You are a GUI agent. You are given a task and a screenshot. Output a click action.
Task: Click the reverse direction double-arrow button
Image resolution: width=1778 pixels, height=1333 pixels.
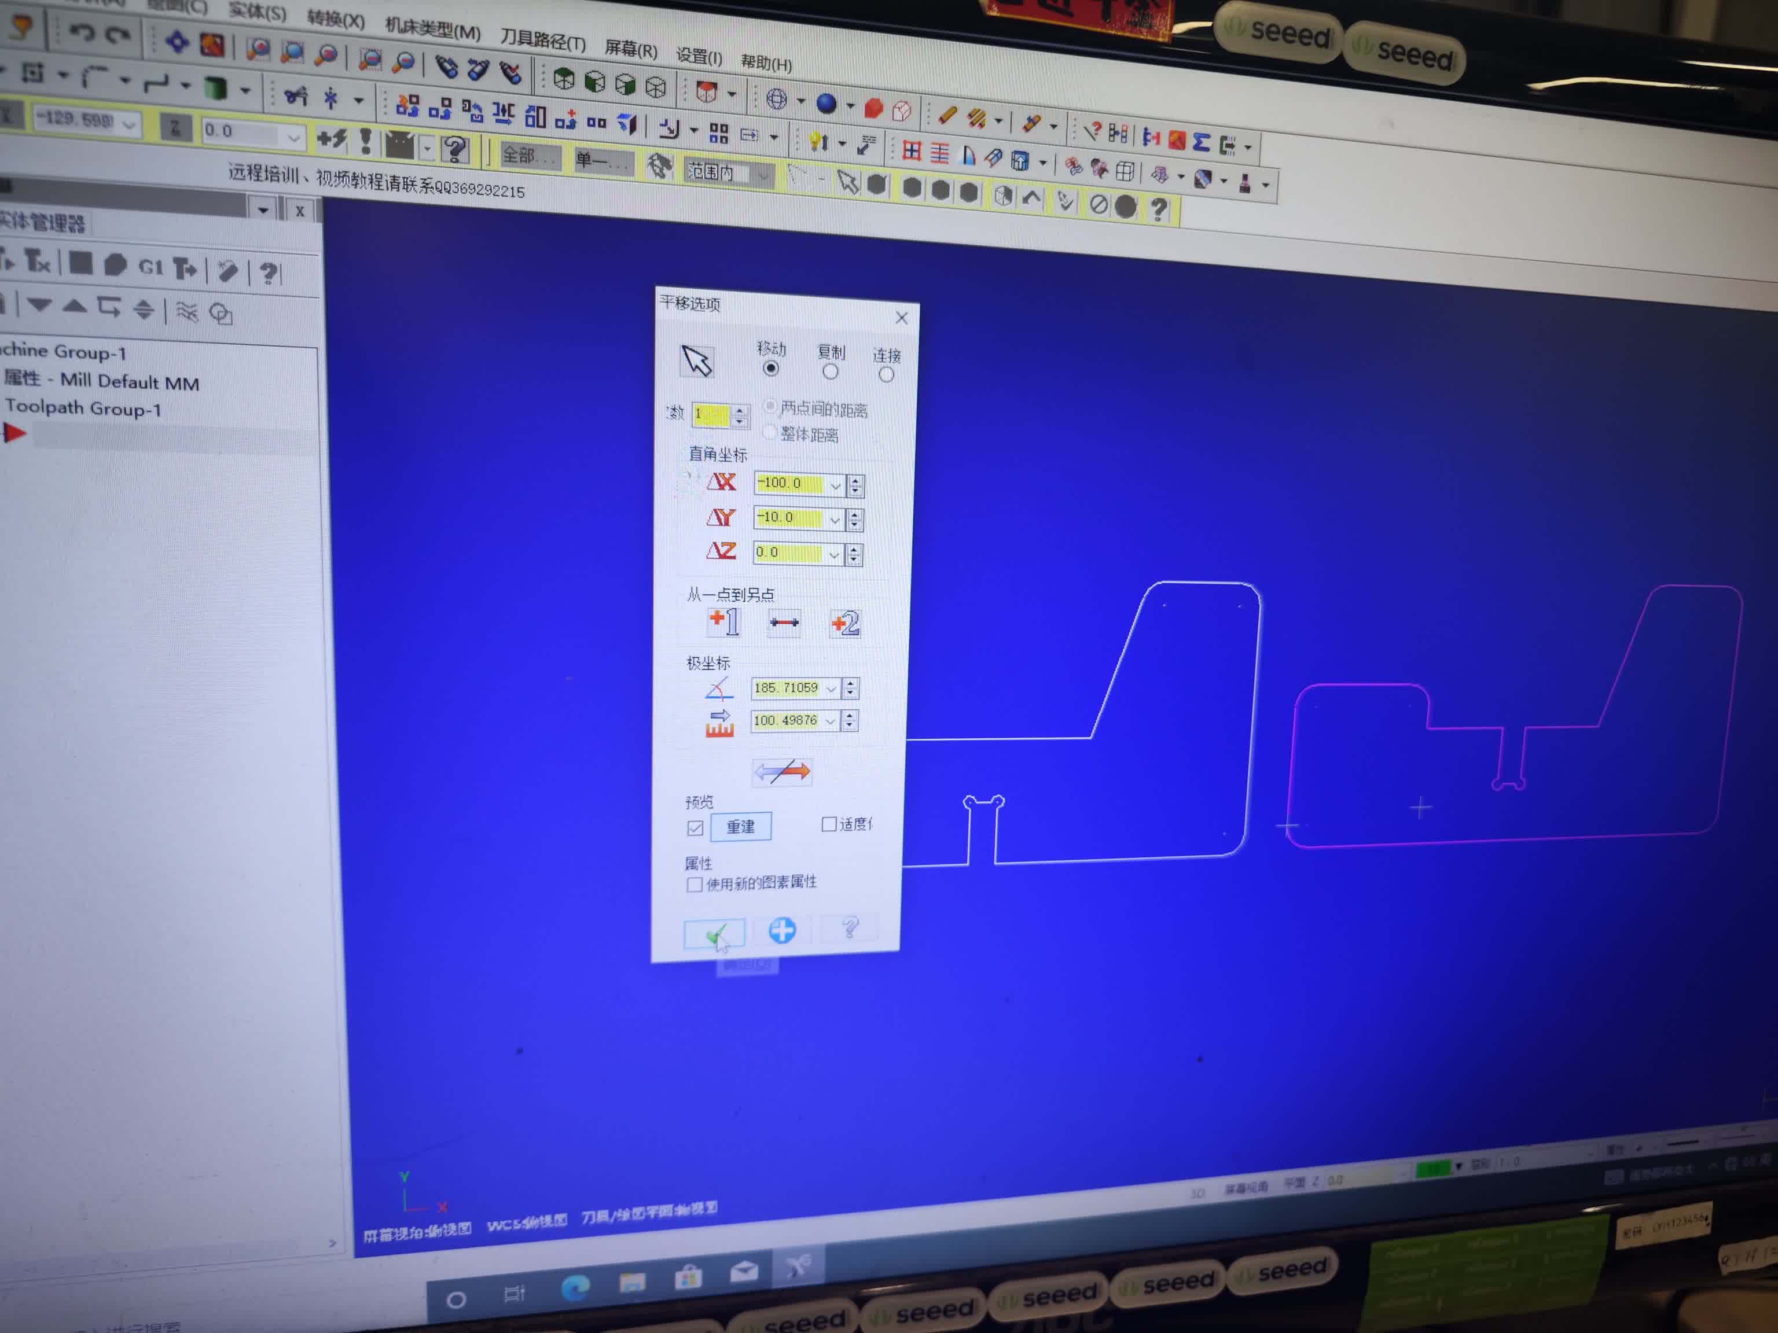pos(781,772)
